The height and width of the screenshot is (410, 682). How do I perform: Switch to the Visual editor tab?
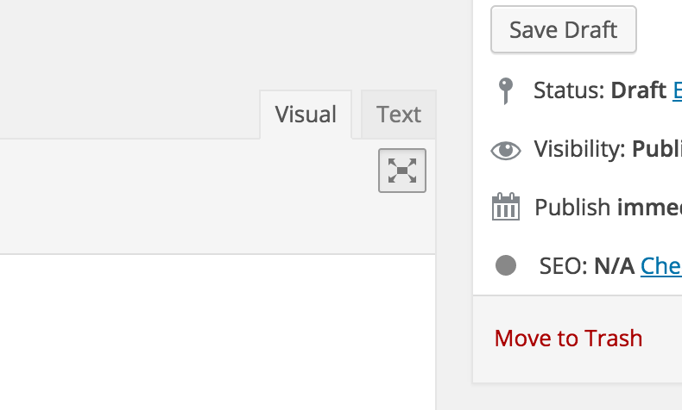click(306, 115)
